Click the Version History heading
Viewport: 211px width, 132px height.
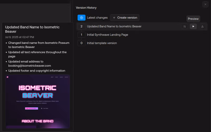point(86,8)
